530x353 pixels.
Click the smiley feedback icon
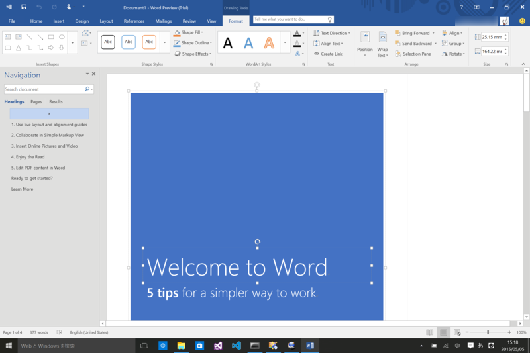pos(522,21)
